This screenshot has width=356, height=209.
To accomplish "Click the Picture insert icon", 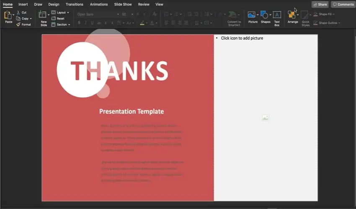I will point(252,15).
